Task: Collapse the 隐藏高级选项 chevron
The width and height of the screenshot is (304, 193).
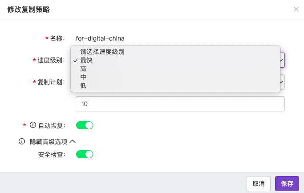Action: tap(73, 142)
